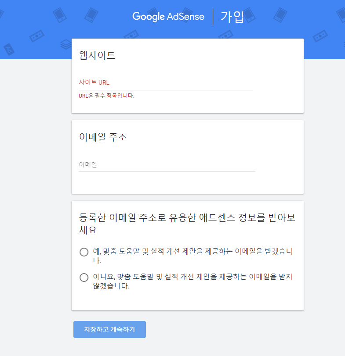Click the 등록한 이메일 주소로 heading

[187, 224]
